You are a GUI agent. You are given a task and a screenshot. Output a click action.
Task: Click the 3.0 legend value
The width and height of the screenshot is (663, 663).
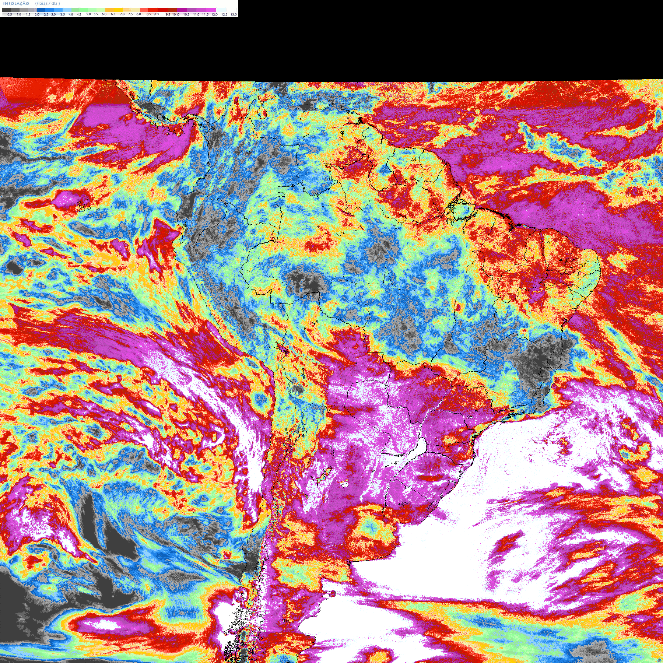pos(53,14)
